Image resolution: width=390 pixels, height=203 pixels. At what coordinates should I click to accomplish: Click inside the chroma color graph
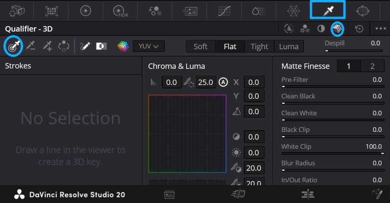(x=187, y=133)
